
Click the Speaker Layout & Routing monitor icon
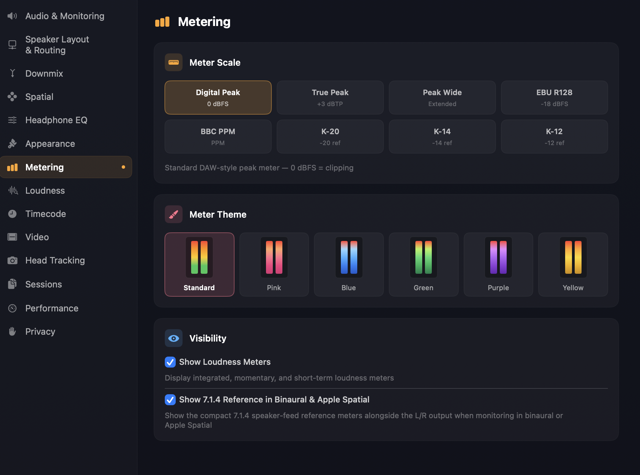[12, 45]
